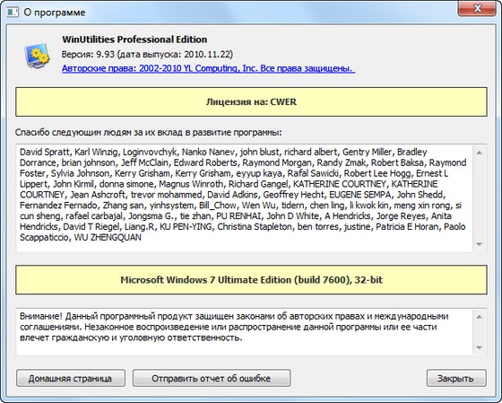The image size is (502, 403).
Task: Click the Windows 7 Ultimate Edition banner
Action: click(251, 279)
